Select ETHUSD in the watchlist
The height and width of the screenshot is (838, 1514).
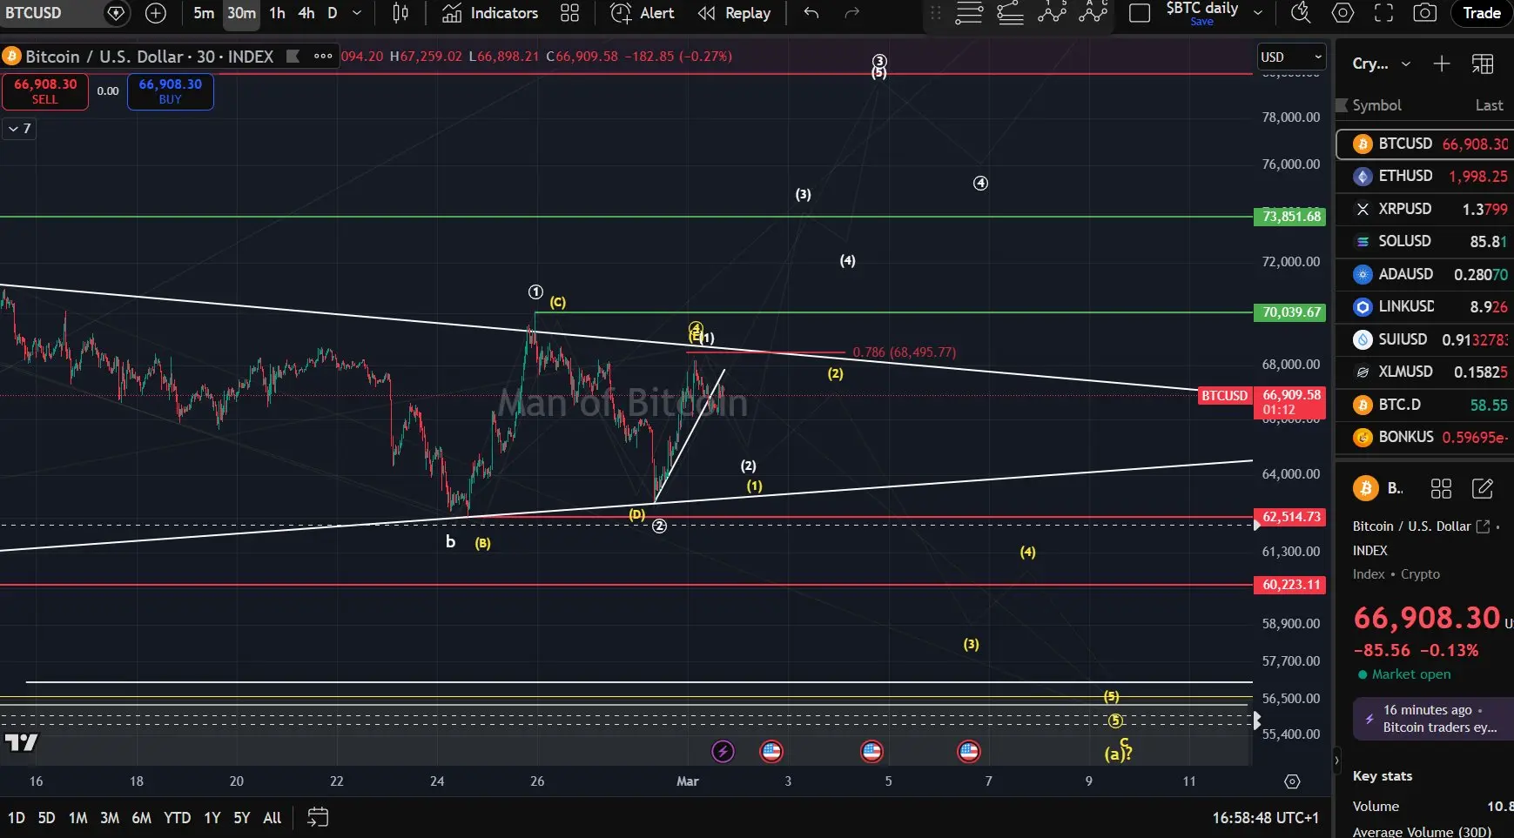point(1425,176)
